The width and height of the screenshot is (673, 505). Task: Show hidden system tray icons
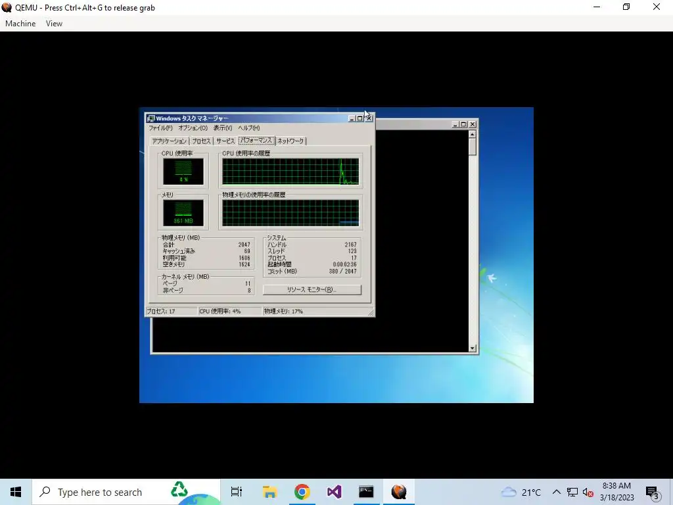click(x=556, y=492)
